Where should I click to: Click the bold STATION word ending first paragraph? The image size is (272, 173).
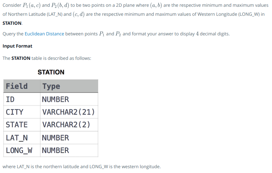point(12,23)
